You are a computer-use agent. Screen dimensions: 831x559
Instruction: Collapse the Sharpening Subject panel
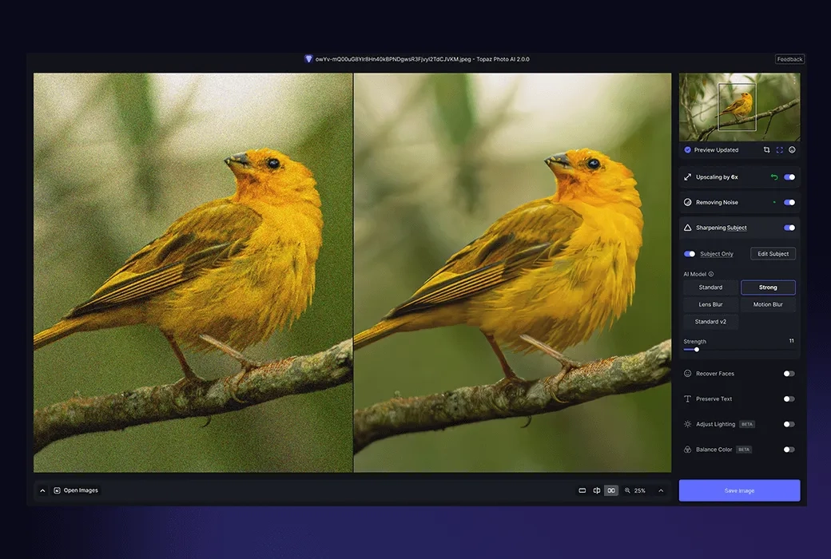pos(739,228)
